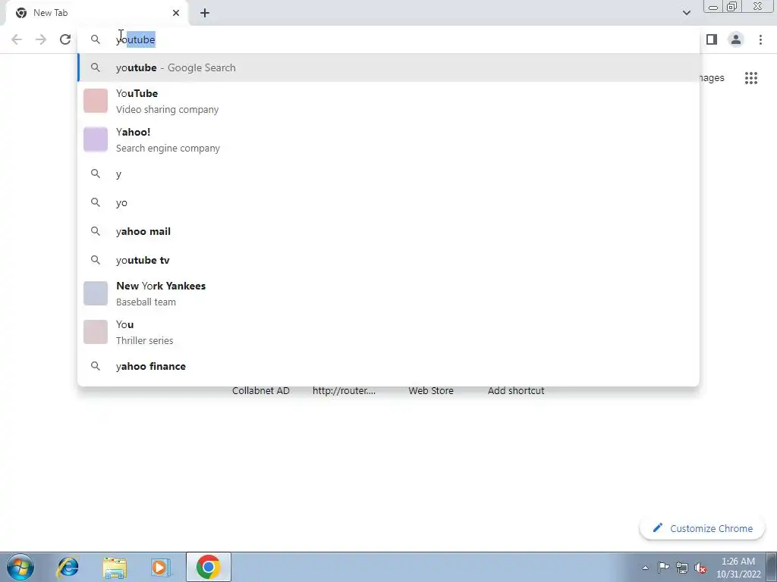Click the Customize Chrome button
777x582 pixels.
coord(702,528)
